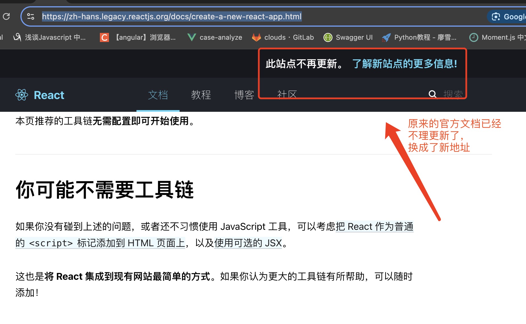Select the 教程 navigation tab

201,95
